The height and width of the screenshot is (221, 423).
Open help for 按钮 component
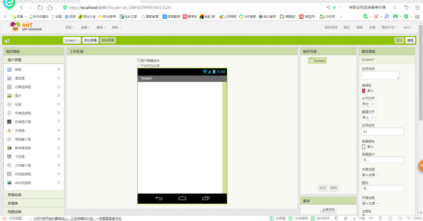[x=58, y=69]
